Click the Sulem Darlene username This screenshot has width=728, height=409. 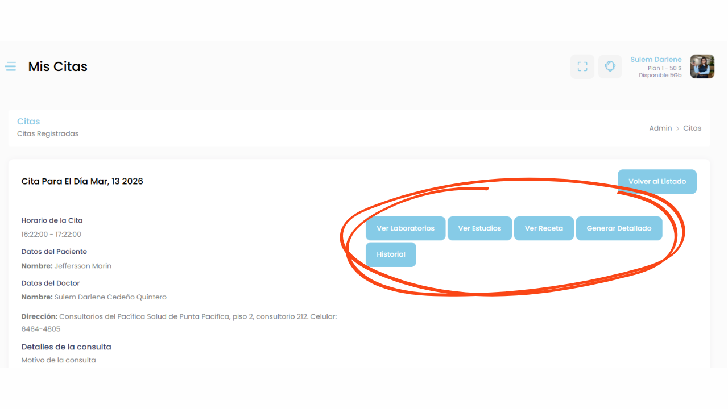tap(656, 60)
